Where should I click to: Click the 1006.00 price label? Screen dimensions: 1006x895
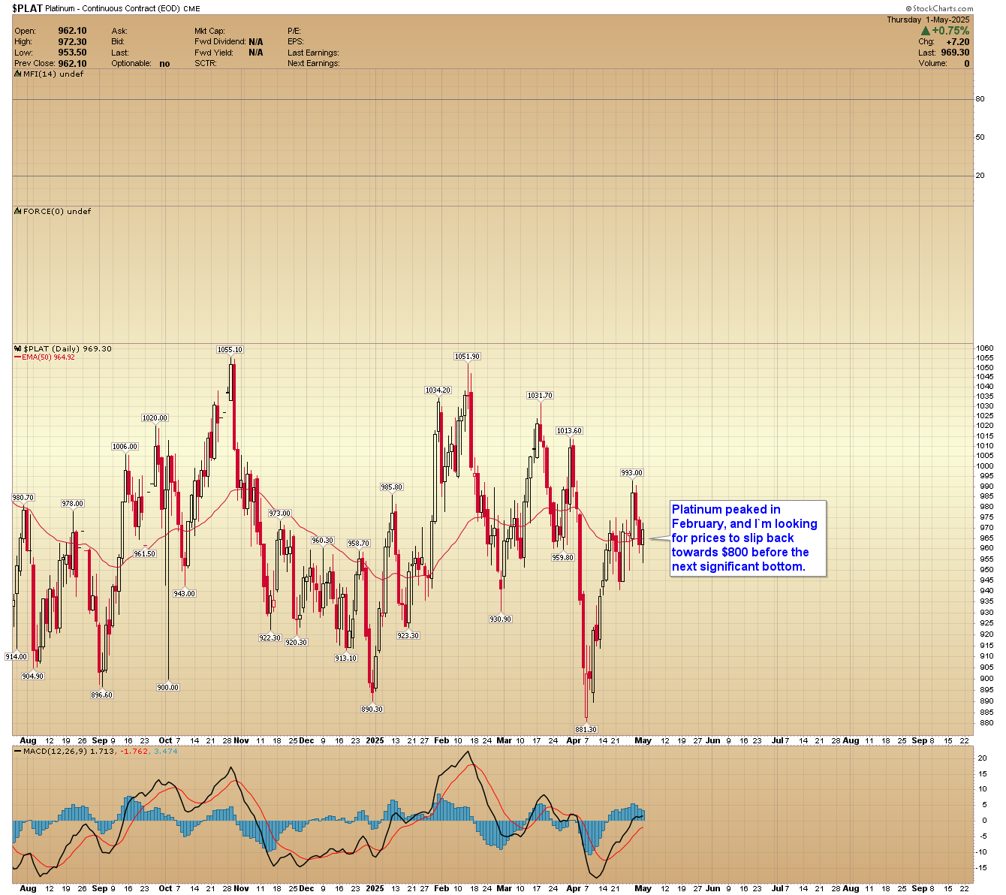[125, 447]
